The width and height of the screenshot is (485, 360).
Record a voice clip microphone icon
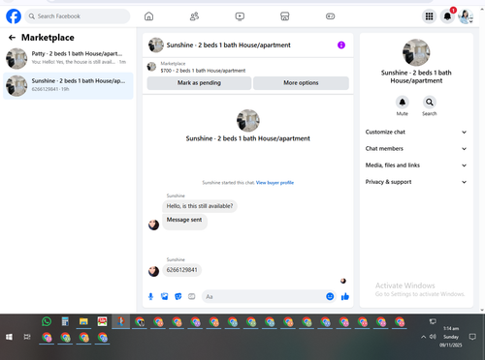point(150,296)
